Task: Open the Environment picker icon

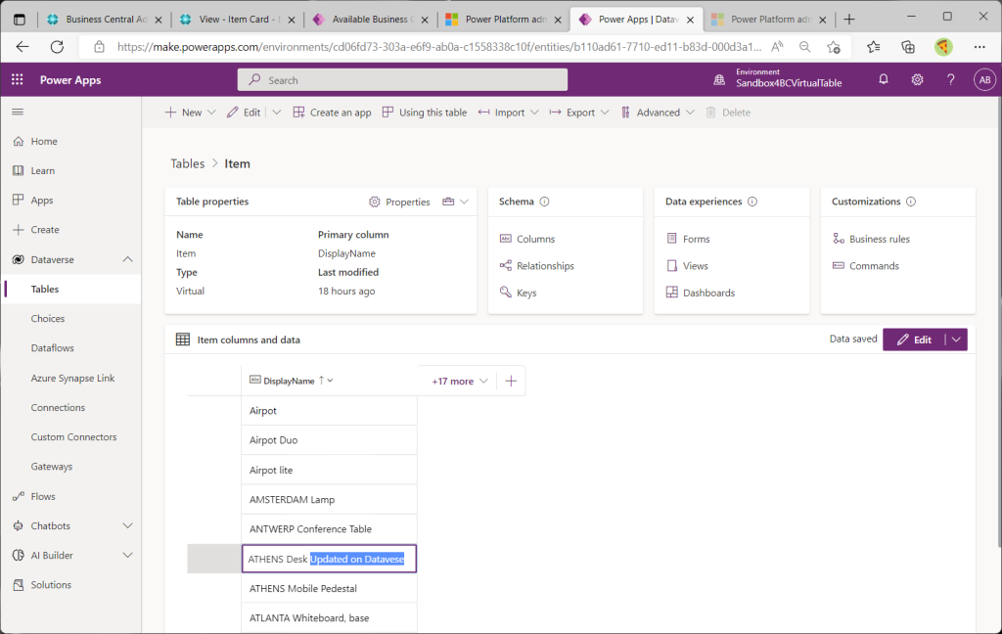Action: 719,80
